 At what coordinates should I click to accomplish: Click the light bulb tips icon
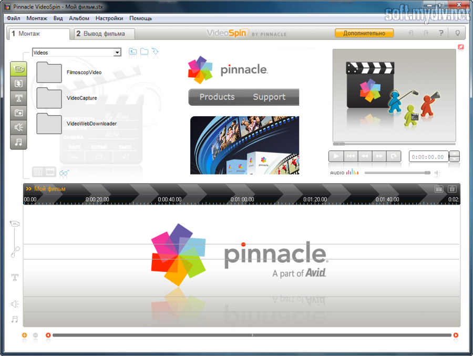point(458,33)
